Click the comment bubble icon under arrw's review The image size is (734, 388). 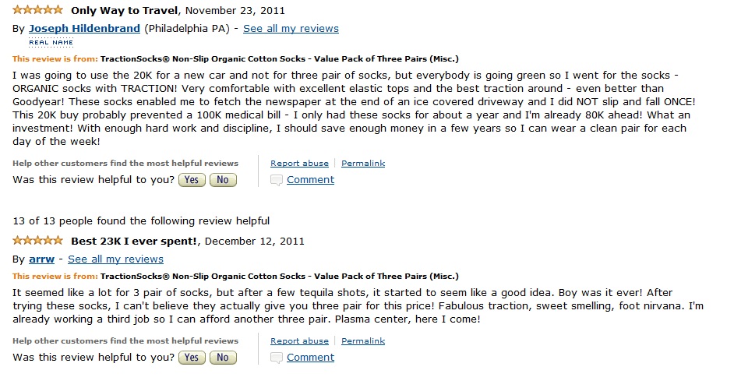[x=277, y=358]
